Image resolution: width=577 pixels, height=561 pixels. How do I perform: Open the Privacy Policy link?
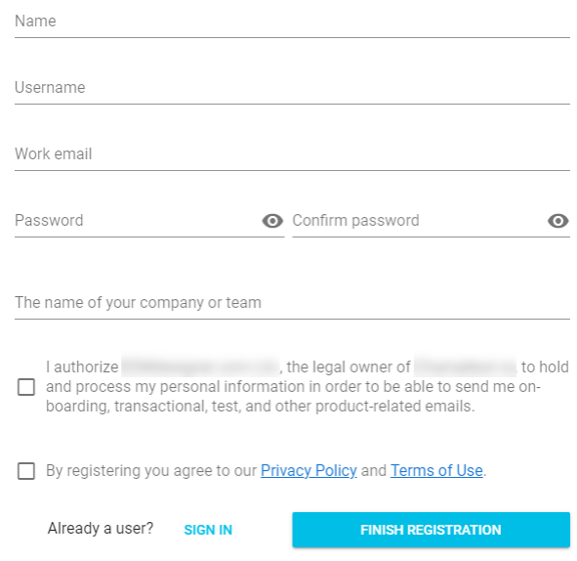coord(309,471)
